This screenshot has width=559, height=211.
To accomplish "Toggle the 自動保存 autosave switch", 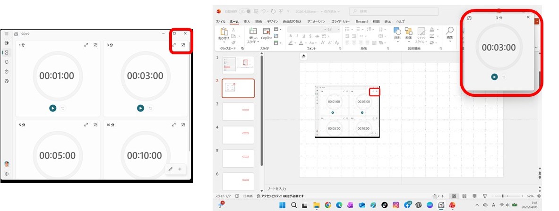I will [244, 11].
